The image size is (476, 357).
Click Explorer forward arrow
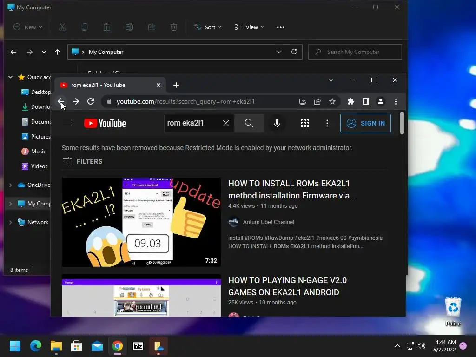tap(29, 52)
